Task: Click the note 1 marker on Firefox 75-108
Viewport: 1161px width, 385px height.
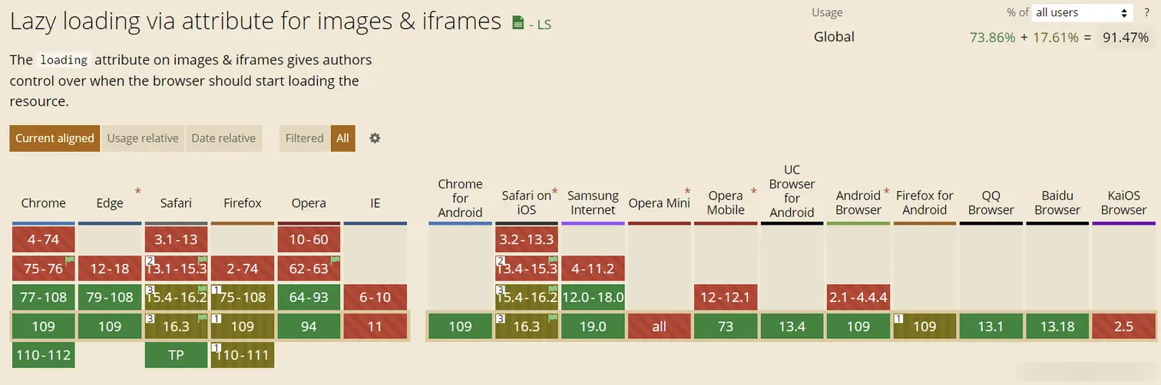Action: (x=217, y=290)
